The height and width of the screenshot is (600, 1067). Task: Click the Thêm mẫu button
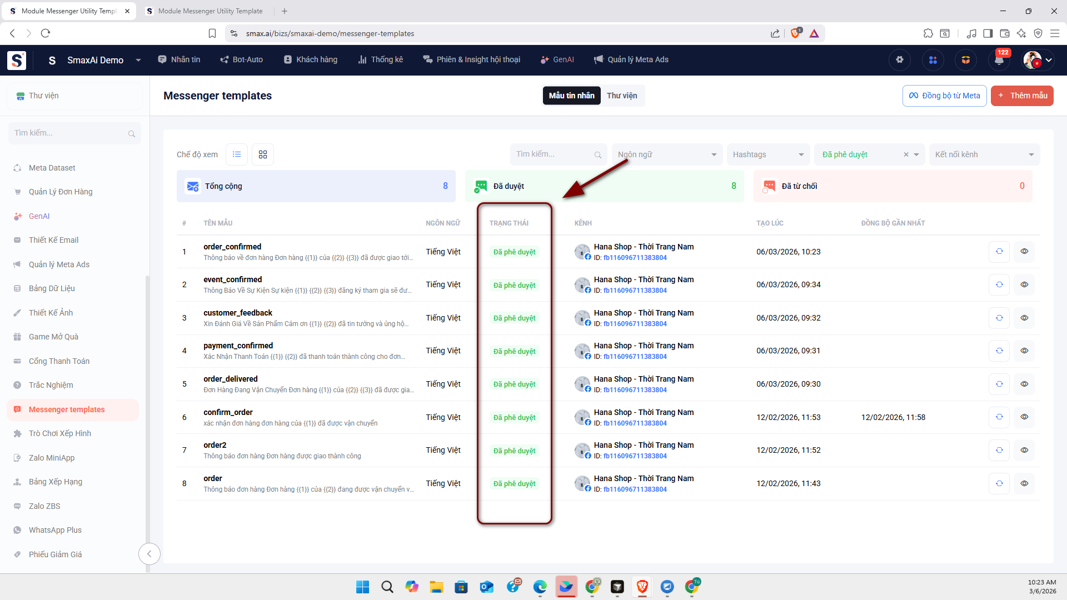(1022, 96)
